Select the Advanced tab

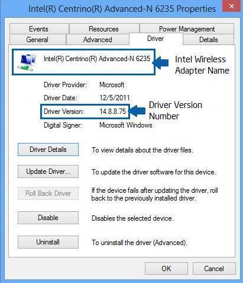point(98,40)
